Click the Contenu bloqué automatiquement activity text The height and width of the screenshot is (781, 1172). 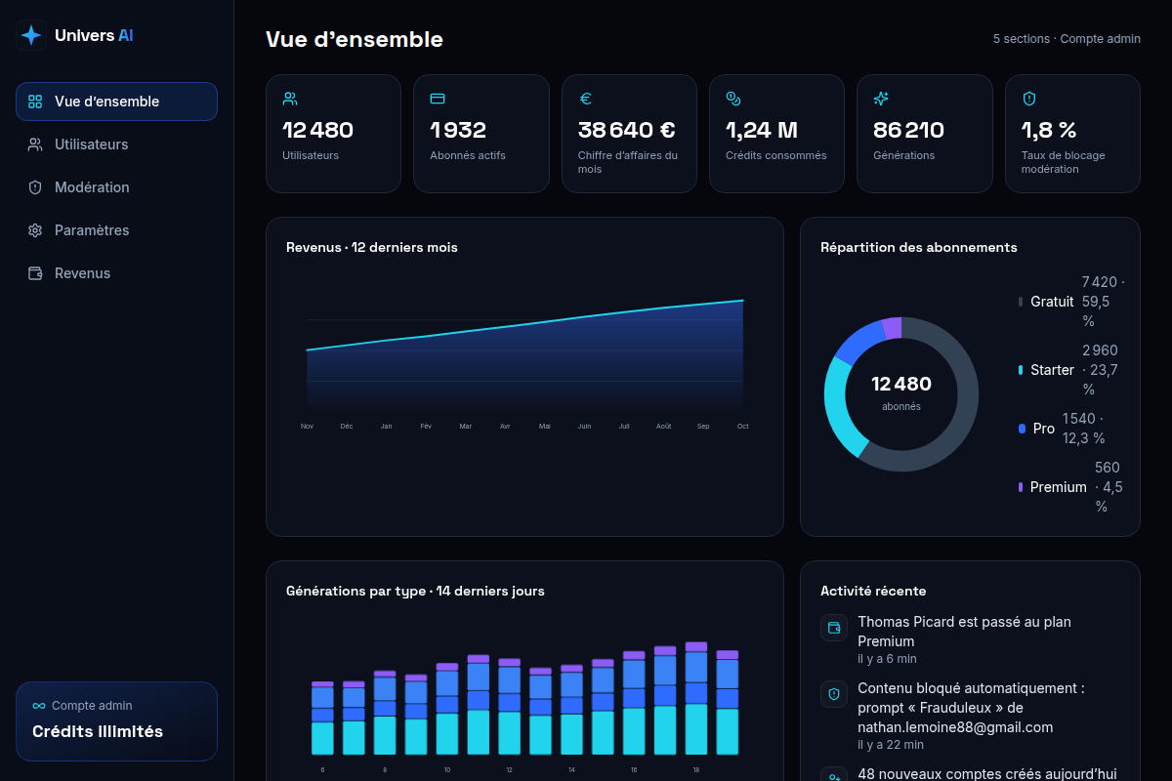[971, 708]
